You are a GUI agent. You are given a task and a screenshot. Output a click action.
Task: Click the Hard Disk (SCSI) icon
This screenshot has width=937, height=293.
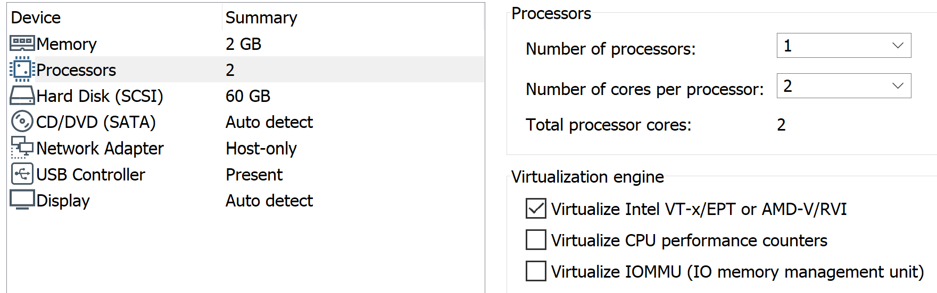tap(22, 96)
